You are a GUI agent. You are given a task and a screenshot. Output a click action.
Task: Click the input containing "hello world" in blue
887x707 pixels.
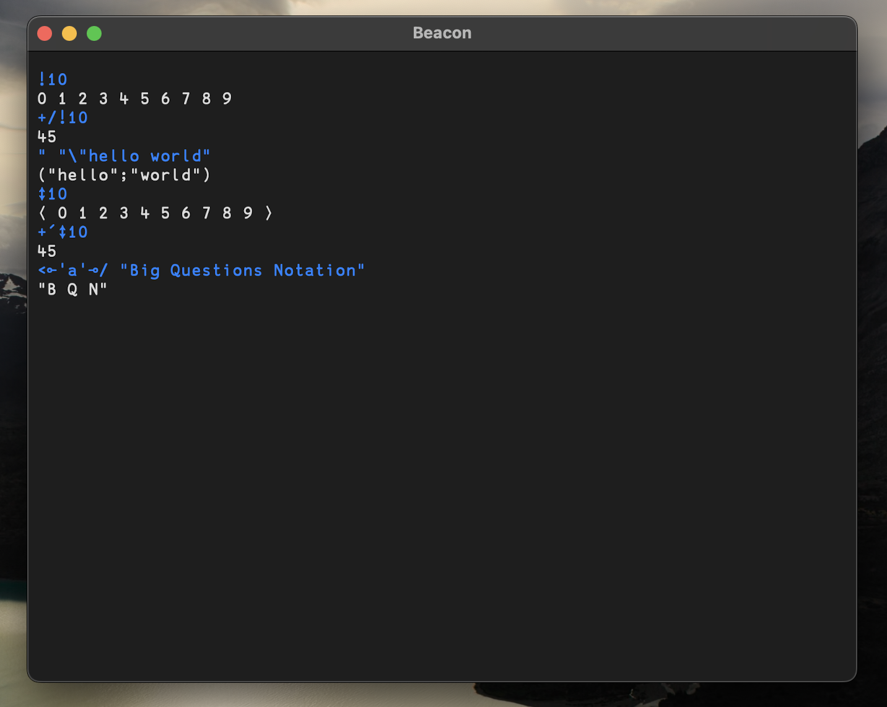pyautogui.click(x=124, y=156)
